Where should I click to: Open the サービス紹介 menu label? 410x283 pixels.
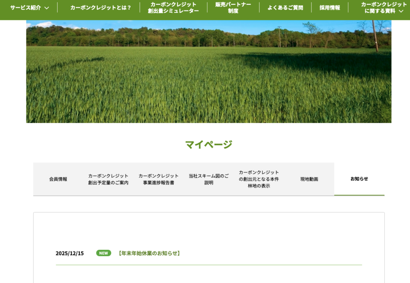(26, 8)
